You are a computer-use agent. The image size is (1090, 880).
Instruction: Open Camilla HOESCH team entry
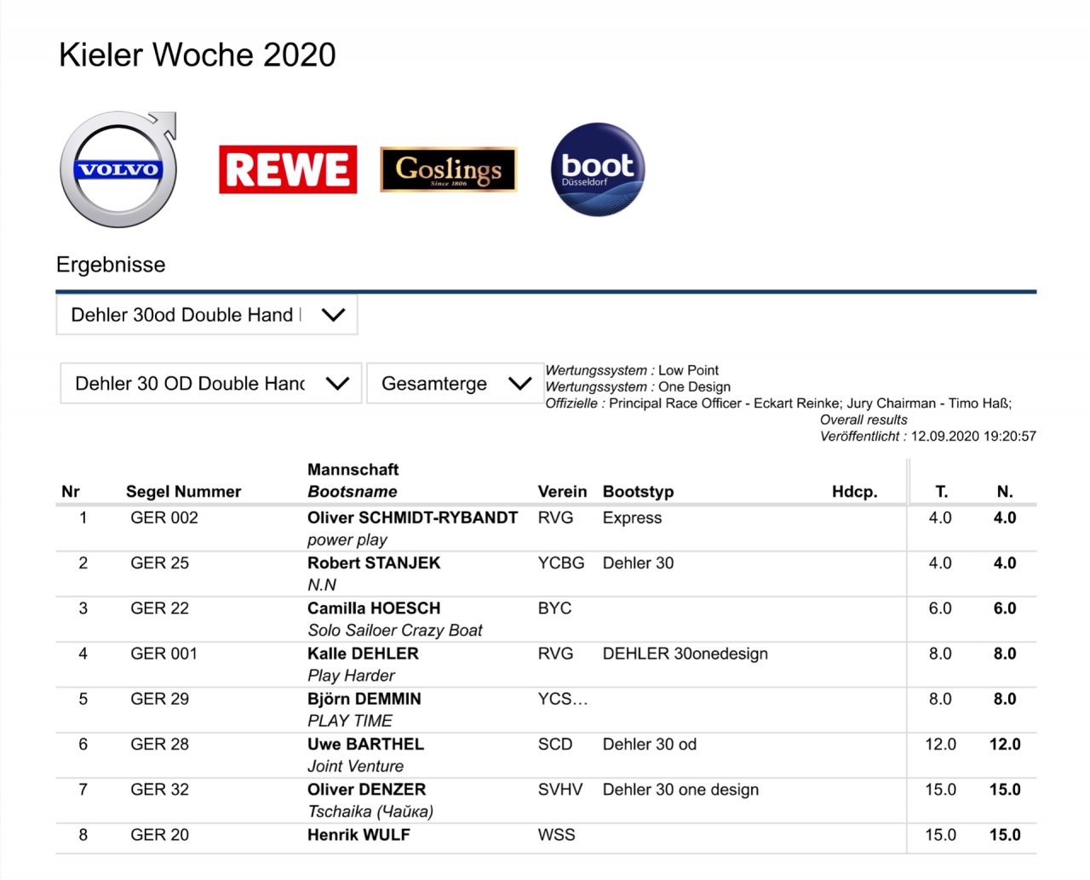[x=374, y=609]
